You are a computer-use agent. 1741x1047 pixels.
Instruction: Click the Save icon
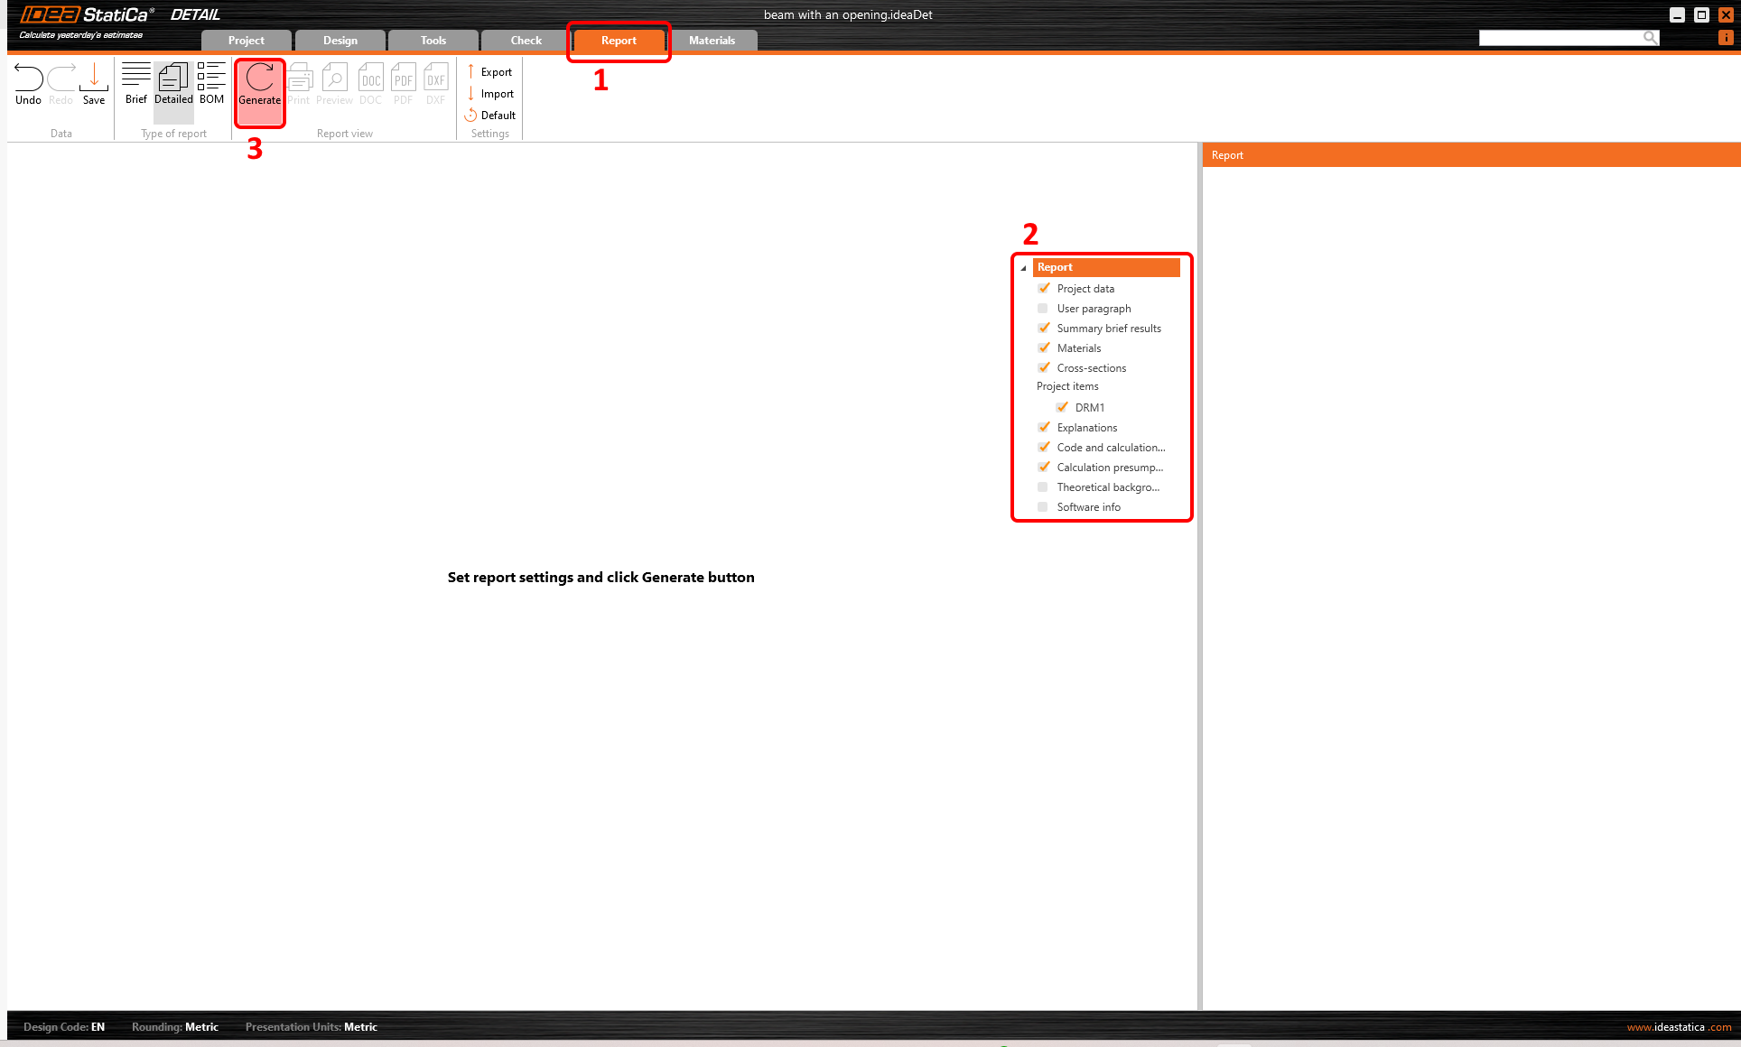(94, 78)
